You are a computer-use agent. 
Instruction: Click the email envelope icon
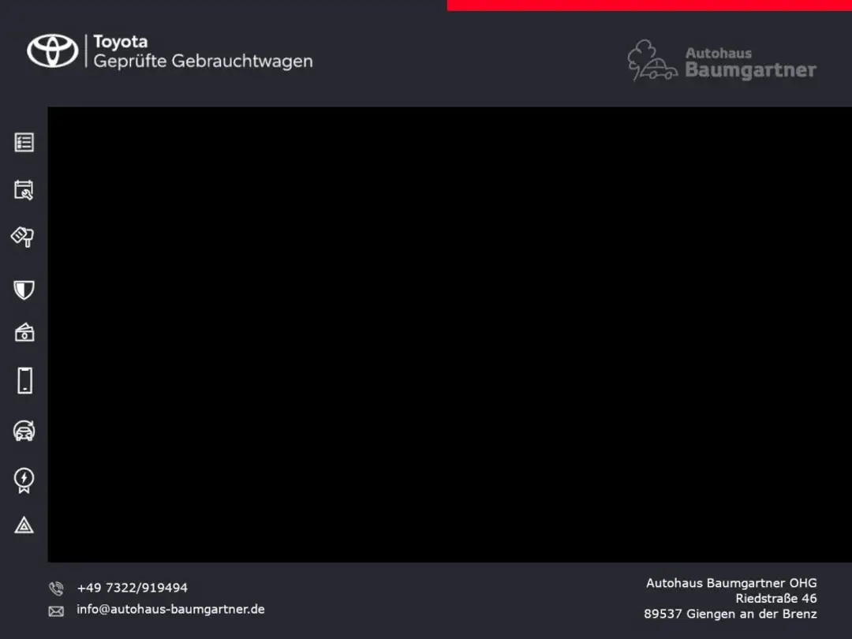click(x=56, y=611)
